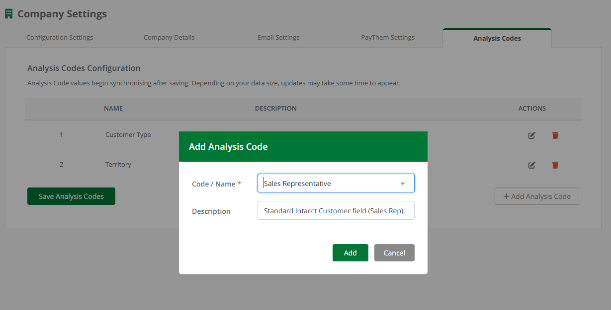Click the Save Analysis Codes button
Viewport: 611px width, 310px height.
[71, 196]
